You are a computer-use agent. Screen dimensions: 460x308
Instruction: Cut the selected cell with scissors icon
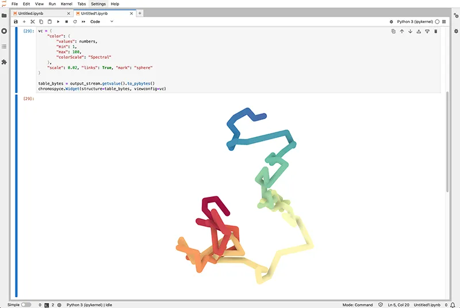[x=33, y=21]
